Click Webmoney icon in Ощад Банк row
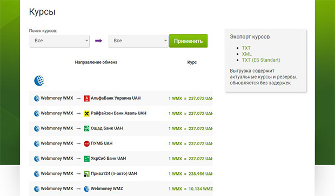Screen dimensions: 335x196 (x=37, y=128)
